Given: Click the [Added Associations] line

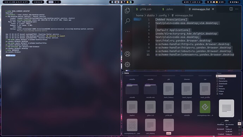Looking at the screenshot, I should (x=171, y=19).
